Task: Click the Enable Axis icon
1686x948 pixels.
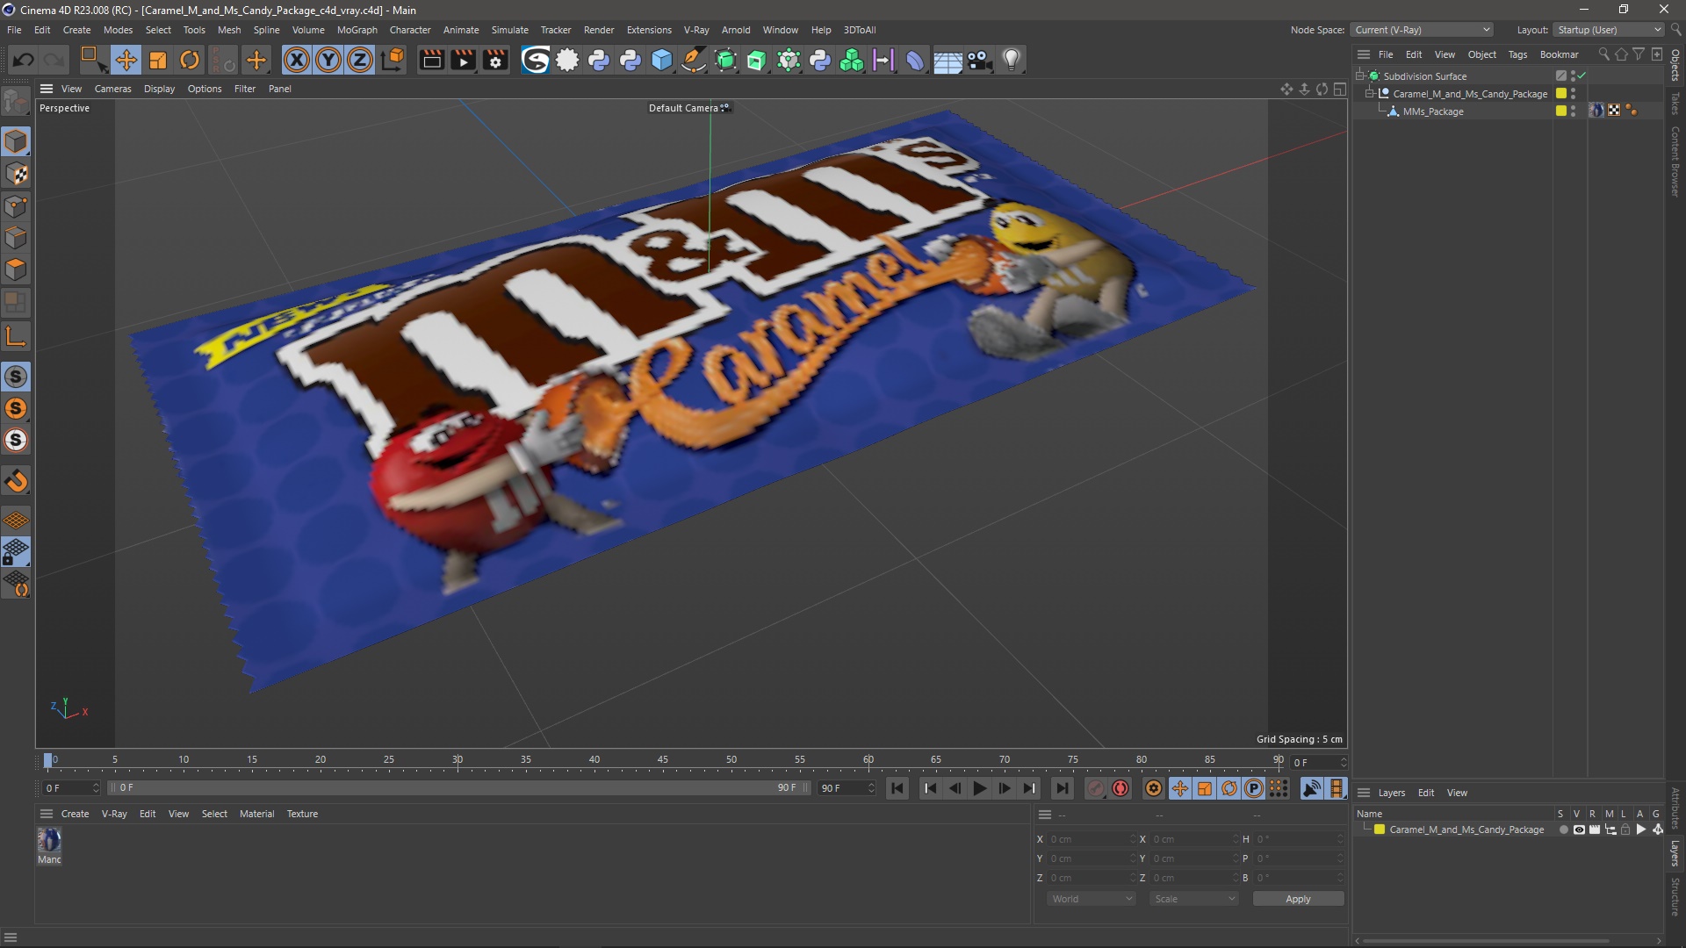Action: point(16,337)
